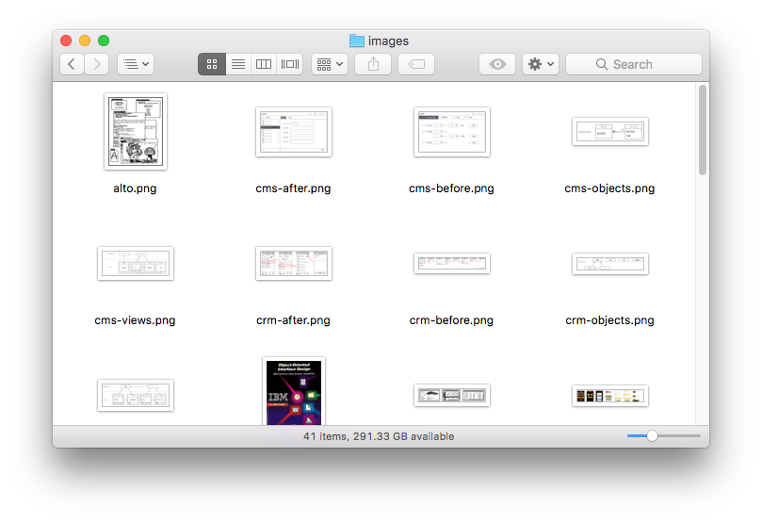The height and width of the screenshot is (523, 762).
Task: Open the path hierarchy dropdown
Action: click(136, 64)
